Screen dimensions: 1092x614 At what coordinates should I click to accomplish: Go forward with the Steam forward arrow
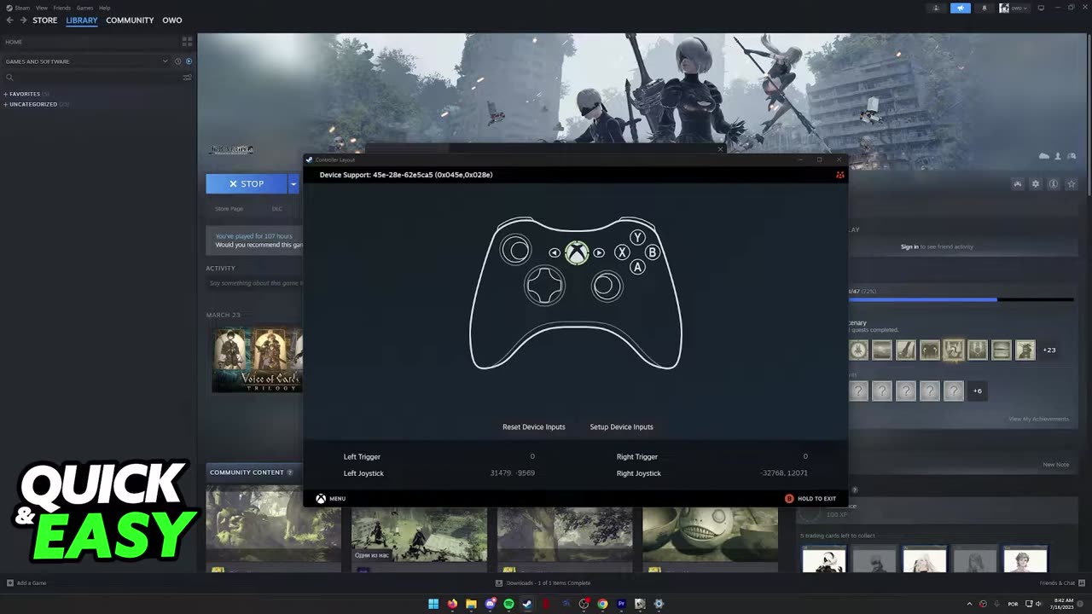[x=23, y=20]
